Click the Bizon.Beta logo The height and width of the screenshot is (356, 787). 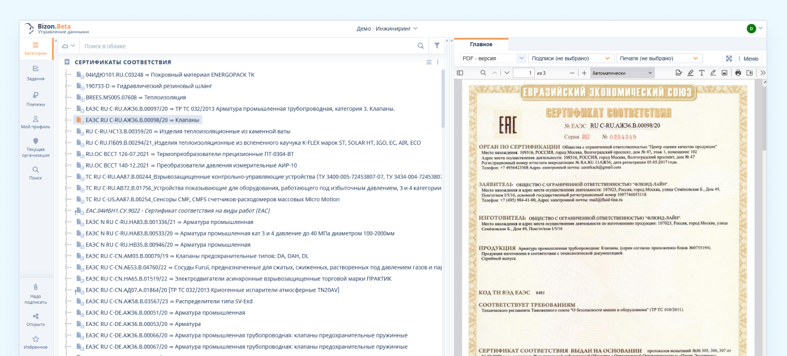tap(57, 28)
